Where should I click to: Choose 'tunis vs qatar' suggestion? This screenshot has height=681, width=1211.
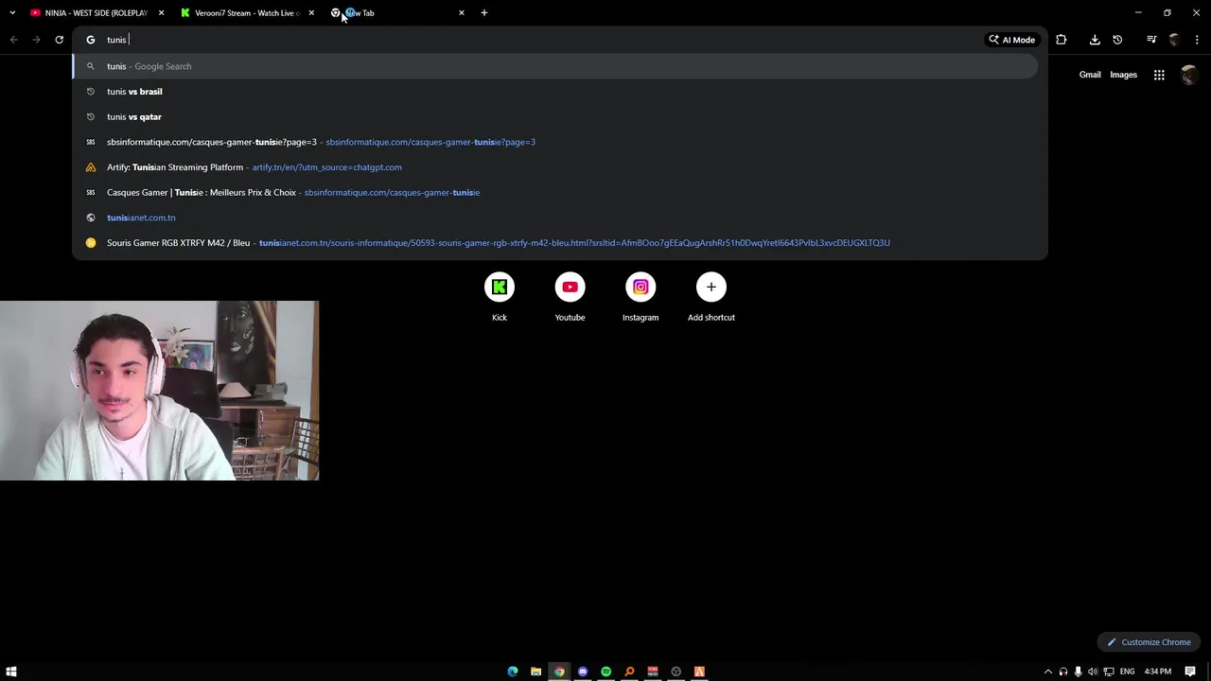click(555, 116)
